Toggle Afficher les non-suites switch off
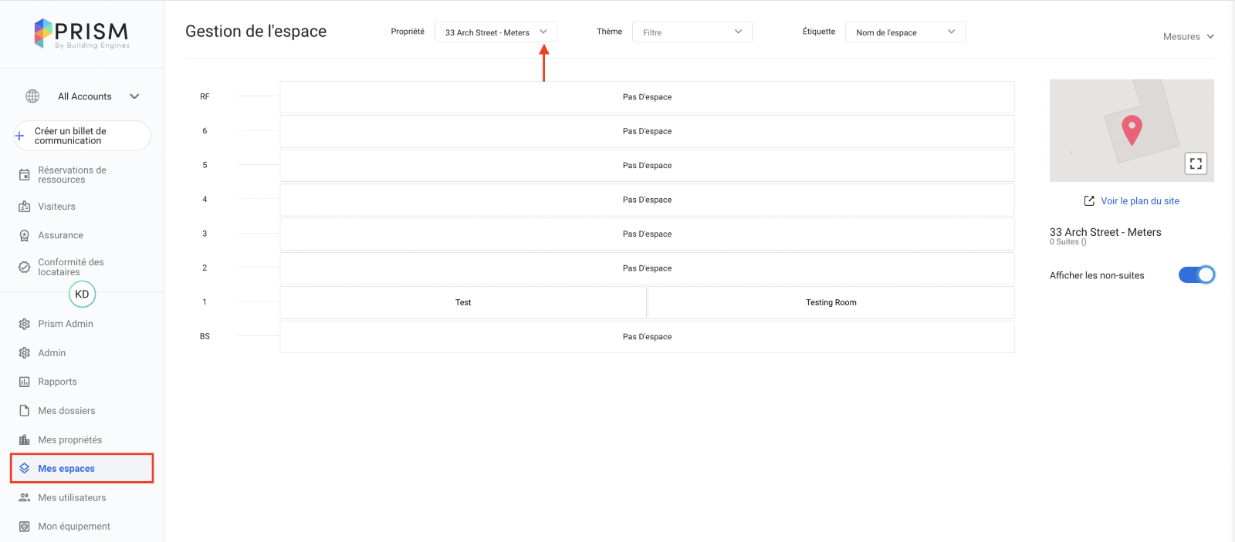Screen dimensions: 1235x542 (x=1196, y=275)
